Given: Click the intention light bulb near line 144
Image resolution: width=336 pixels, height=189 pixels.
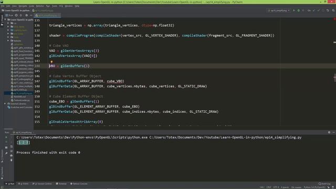Looking at the screenshot, I should click(x=51, y=62).
